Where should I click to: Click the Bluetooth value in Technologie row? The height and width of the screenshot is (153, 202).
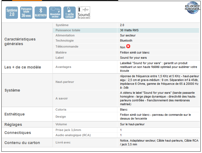point(126,40)
